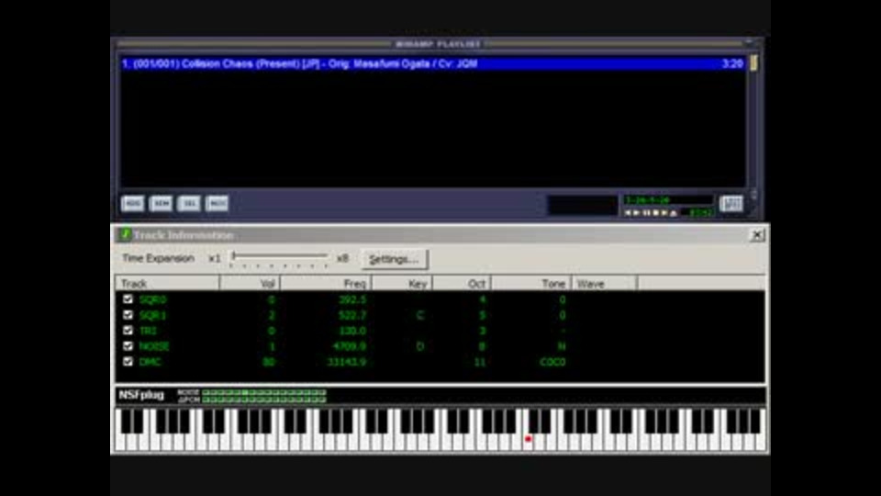The image size is (881, 496).
Task: Click the playlist scrollbar thumb
Action: 753,63
